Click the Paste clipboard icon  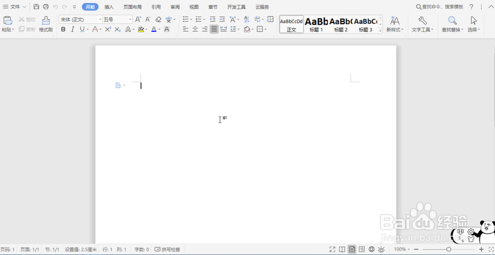tap(7, 20)
